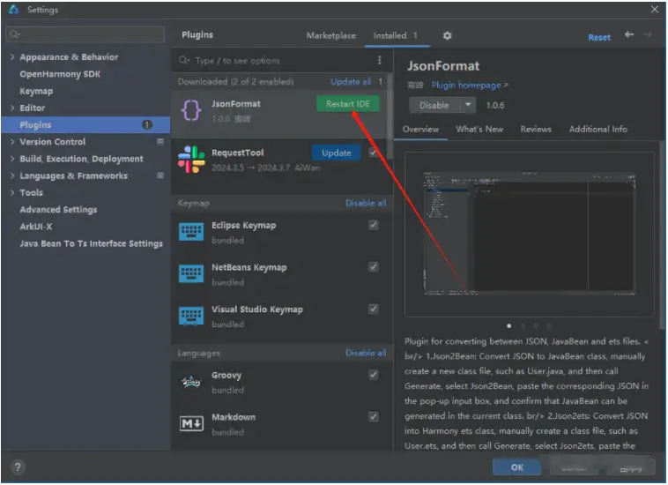The width and height of the screenshot is (668, 485).
Task: Expand Appearance & Behavior settings node
Action: point(12,56)
